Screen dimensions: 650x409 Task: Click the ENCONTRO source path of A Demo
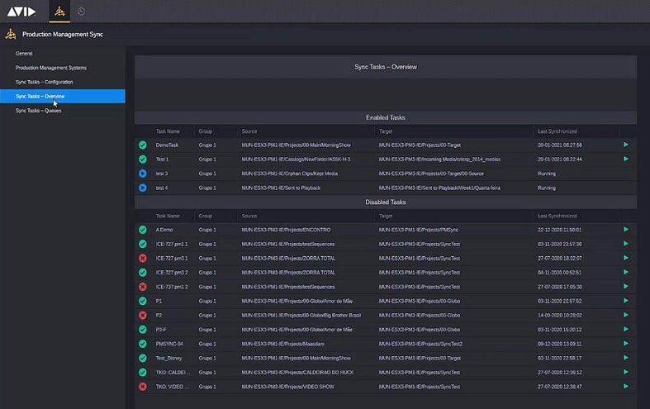pyautogui.click(x=286, y=230)
